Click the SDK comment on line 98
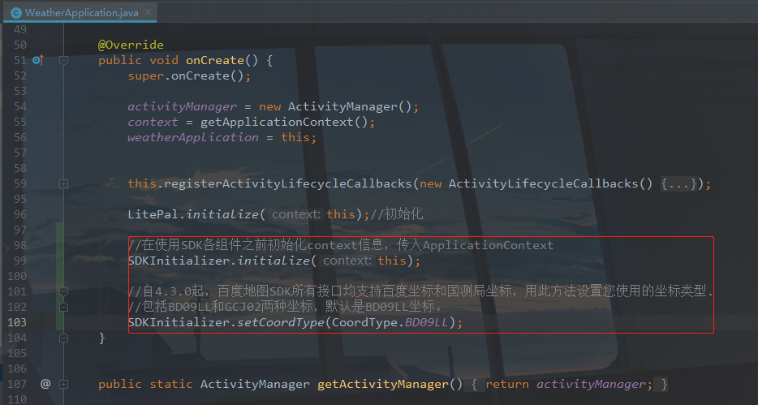Image resolution: width=758 pixels, height=405 pixels. (341, 245)
